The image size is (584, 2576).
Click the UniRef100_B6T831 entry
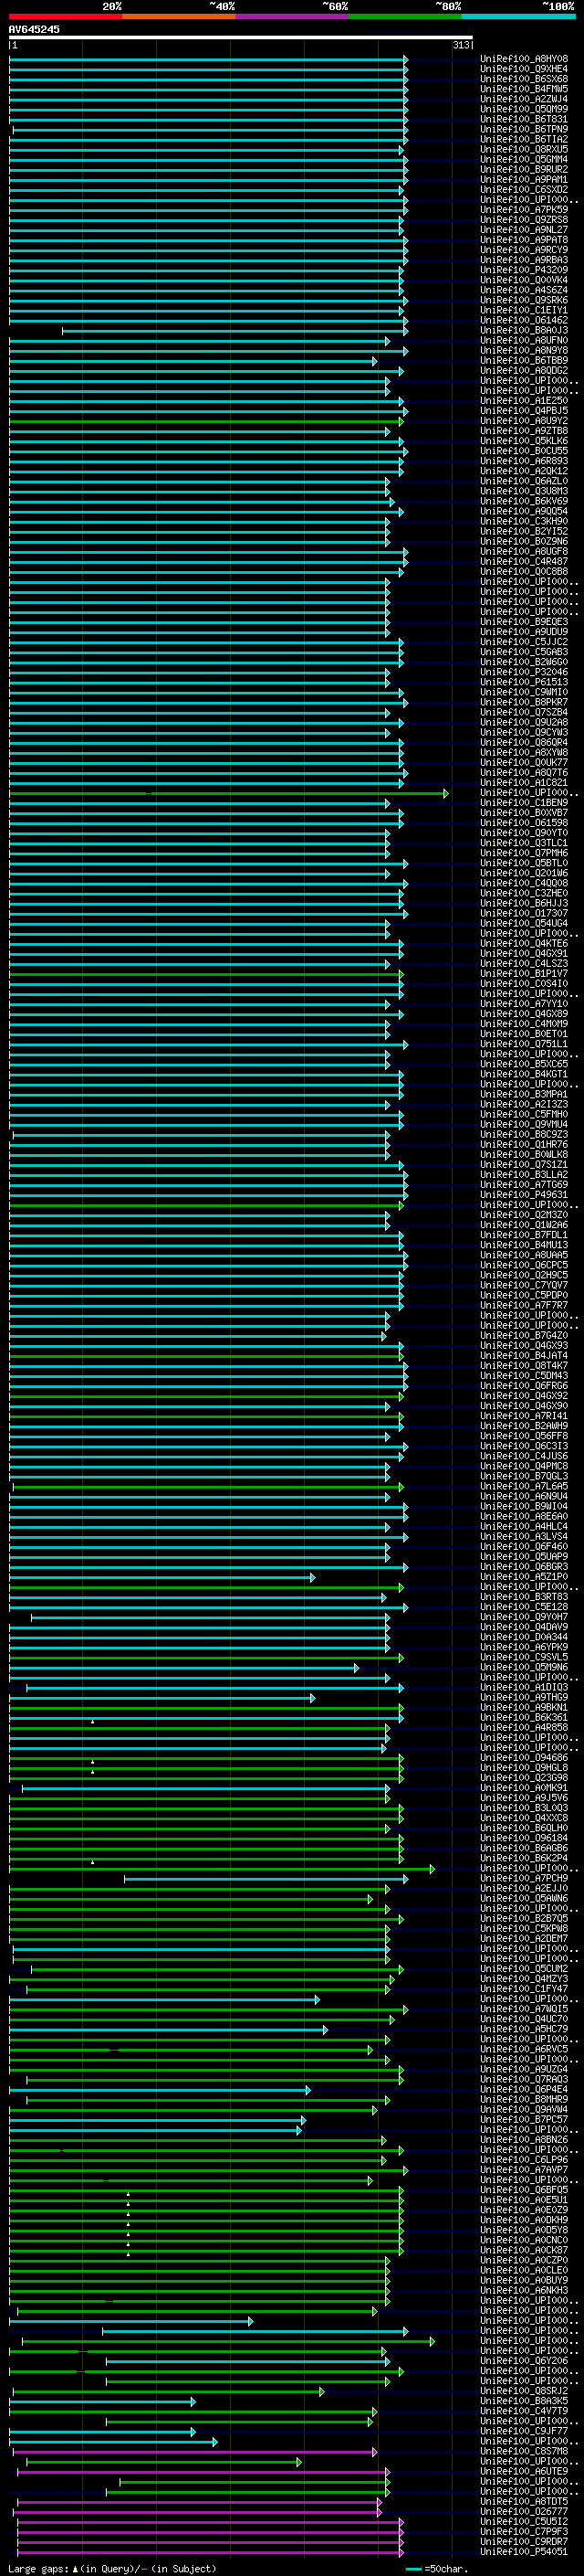pos(524,119)
